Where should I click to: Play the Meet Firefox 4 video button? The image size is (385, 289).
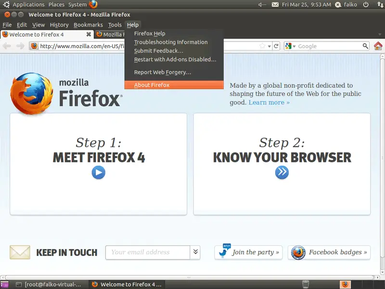[x=99, y=172]
